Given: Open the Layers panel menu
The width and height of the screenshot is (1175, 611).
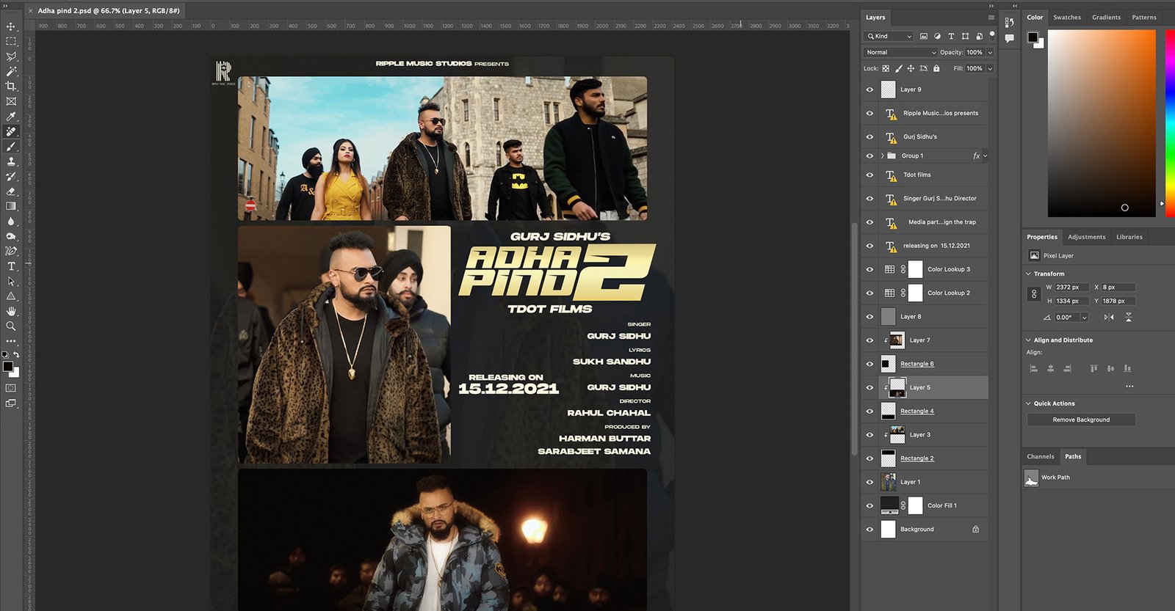Looking at the screenshot, I should [x=991, y=18].
